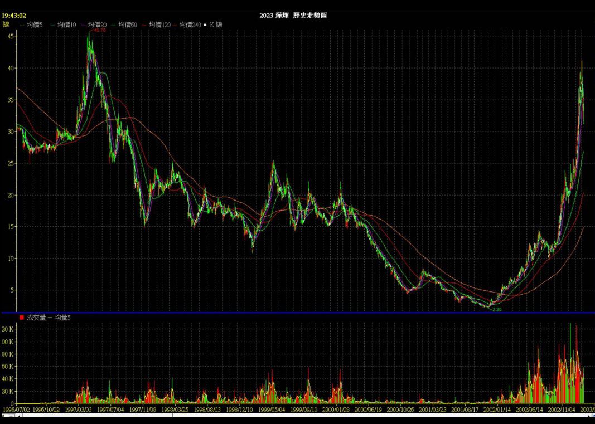This screenshot has height=424, width=595.
Task: Select the 均量5 volume average legend
Action: pyautogui.click(x=62, y=317)
